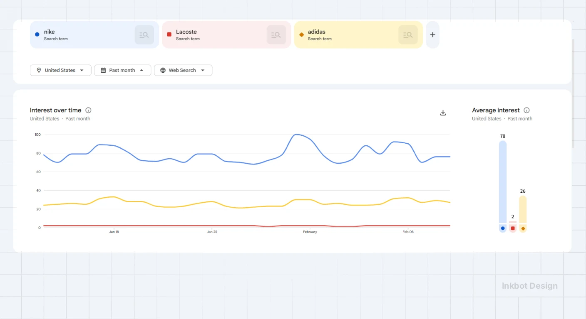Click the Feb 08 axis label
586x319 pixels.
(x=408, y=232)
